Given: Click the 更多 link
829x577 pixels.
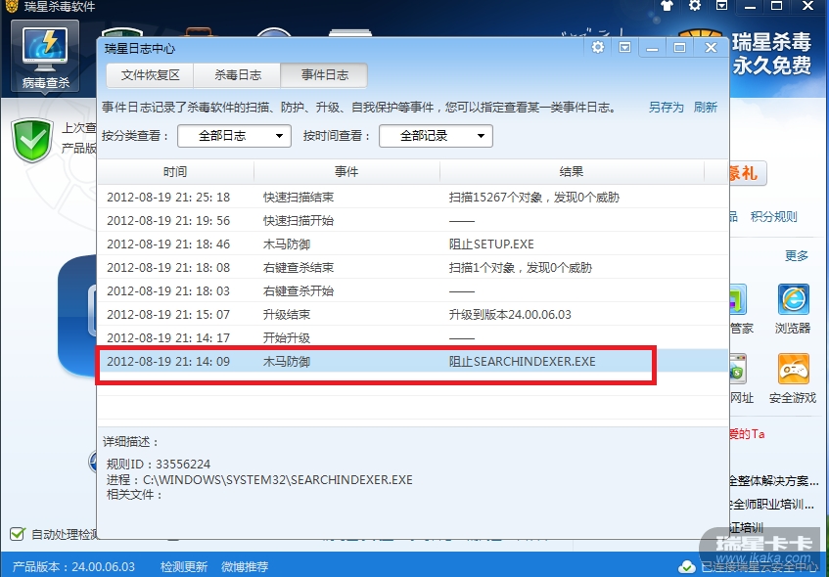Looking at the screenshot, I should click(x=797, y=256).
